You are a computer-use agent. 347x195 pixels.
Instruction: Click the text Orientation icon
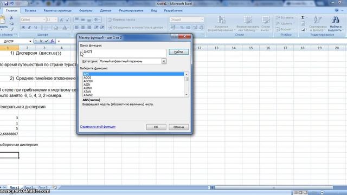pyautogui.click(x=97, y=19)
